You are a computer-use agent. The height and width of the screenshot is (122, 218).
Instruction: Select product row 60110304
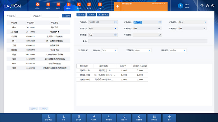click(x=38, y=54)
